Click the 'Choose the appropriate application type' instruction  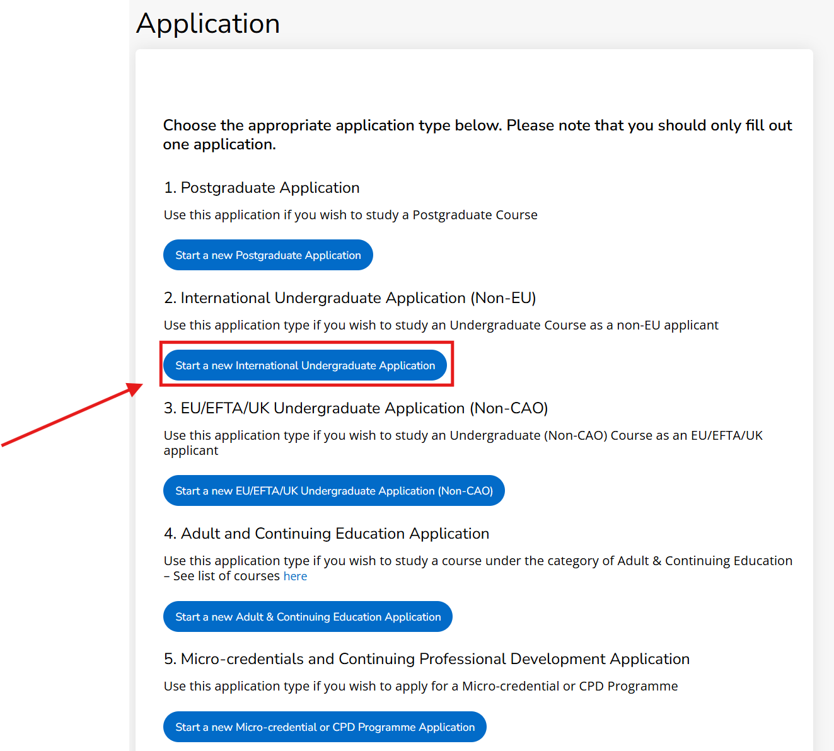[477, 135]
